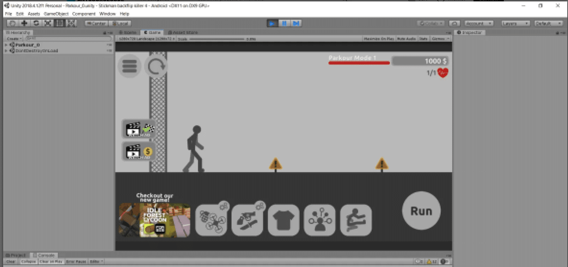
Task: Select the Scale tool
Action: point(48,23)
